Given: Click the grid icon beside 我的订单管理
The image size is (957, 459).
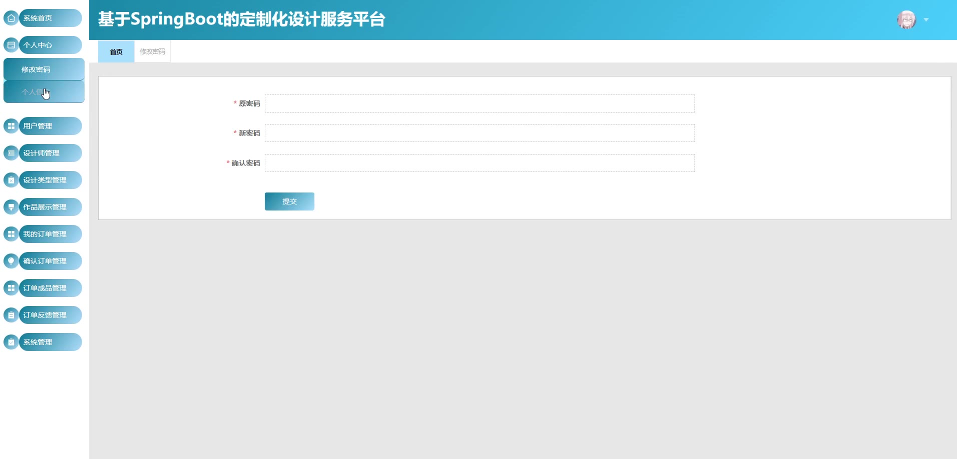Looking at the screenshot, I should pos(11,234).
